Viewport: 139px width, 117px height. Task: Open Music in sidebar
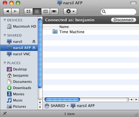pyautogui.click(x=19, y=100)
